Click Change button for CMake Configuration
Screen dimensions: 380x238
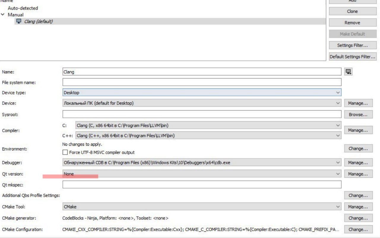tap(358, 229)
